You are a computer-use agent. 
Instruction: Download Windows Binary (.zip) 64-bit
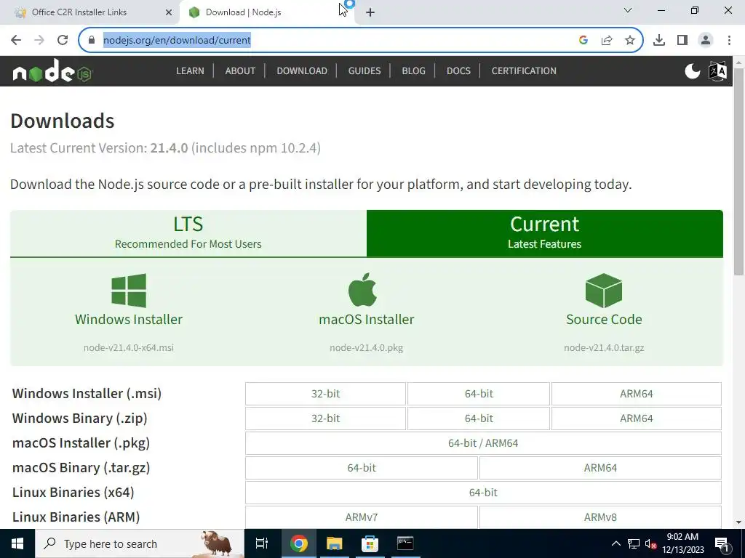pyautogui.click(x=479, y=418)
